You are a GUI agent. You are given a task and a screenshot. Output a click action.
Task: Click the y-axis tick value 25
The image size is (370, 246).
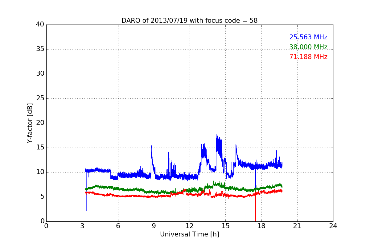click(40, 98)
